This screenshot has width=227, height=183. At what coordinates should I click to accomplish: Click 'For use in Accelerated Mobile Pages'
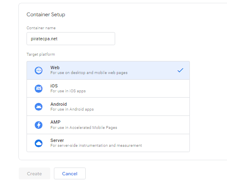(84, 127)
